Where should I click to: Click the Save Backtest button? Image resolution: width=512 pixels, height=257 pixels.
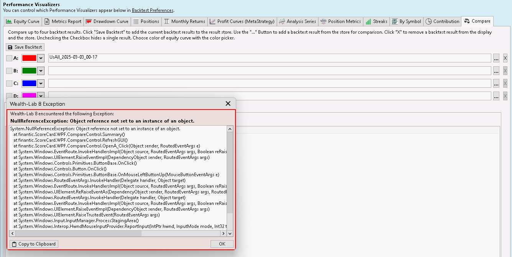(25, 47)
